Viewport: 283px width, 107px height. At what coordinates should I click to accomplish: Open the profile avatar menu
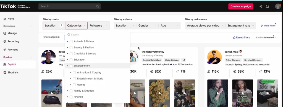coord(278,6)
